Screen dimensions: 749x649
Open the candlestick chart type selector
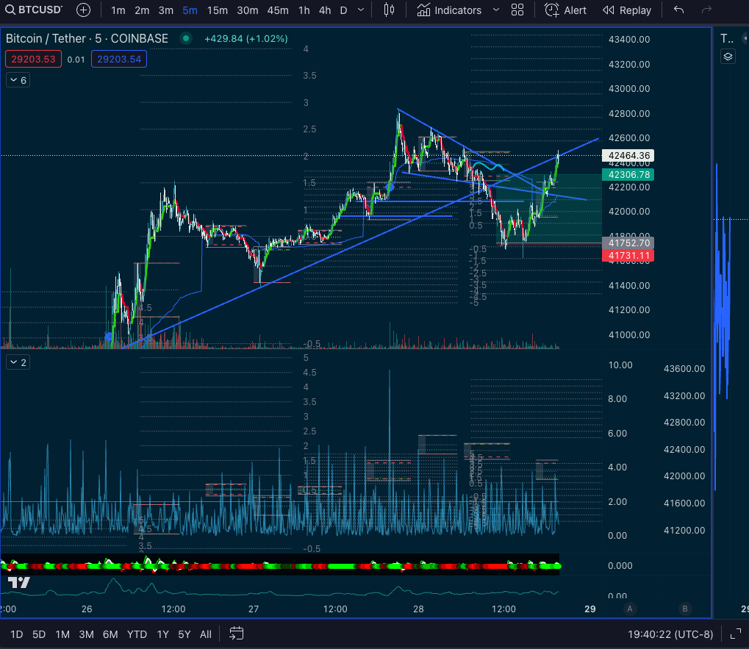389,10
